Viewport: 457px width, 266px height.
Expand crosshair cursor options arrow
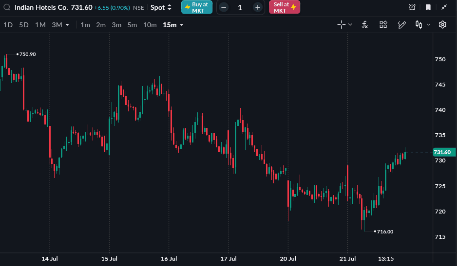pos(350,25)
